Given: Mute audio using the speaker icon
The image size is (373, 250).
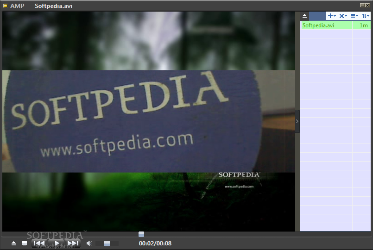Looking at the screenshot, I should 89,243.
